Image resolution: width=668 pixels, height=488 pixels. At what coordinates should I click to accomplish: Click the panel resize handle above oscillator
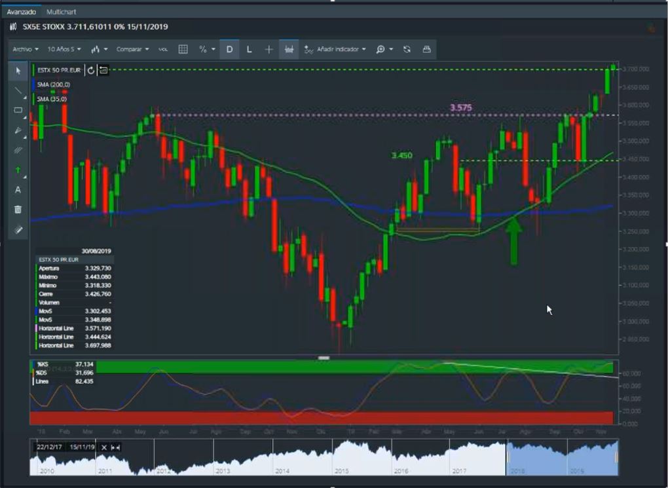324,358
